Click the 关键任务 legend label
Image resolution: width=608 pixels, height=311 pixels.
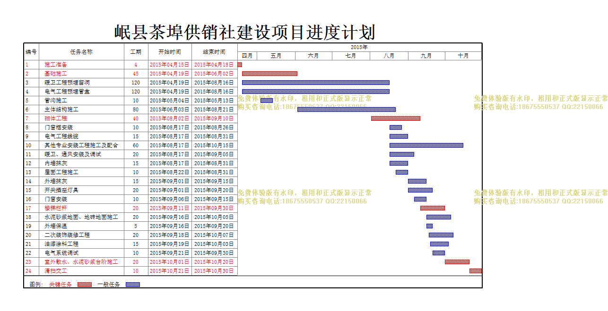(61, 285)
